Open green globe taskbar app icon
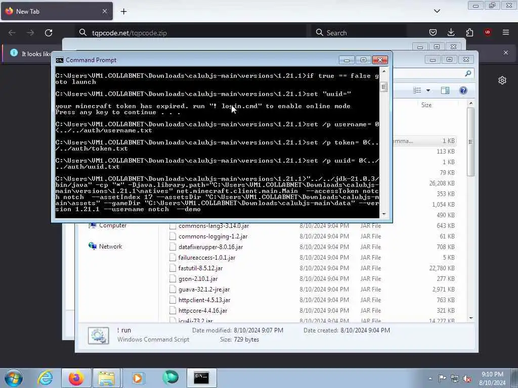 [x=170, y=378]
